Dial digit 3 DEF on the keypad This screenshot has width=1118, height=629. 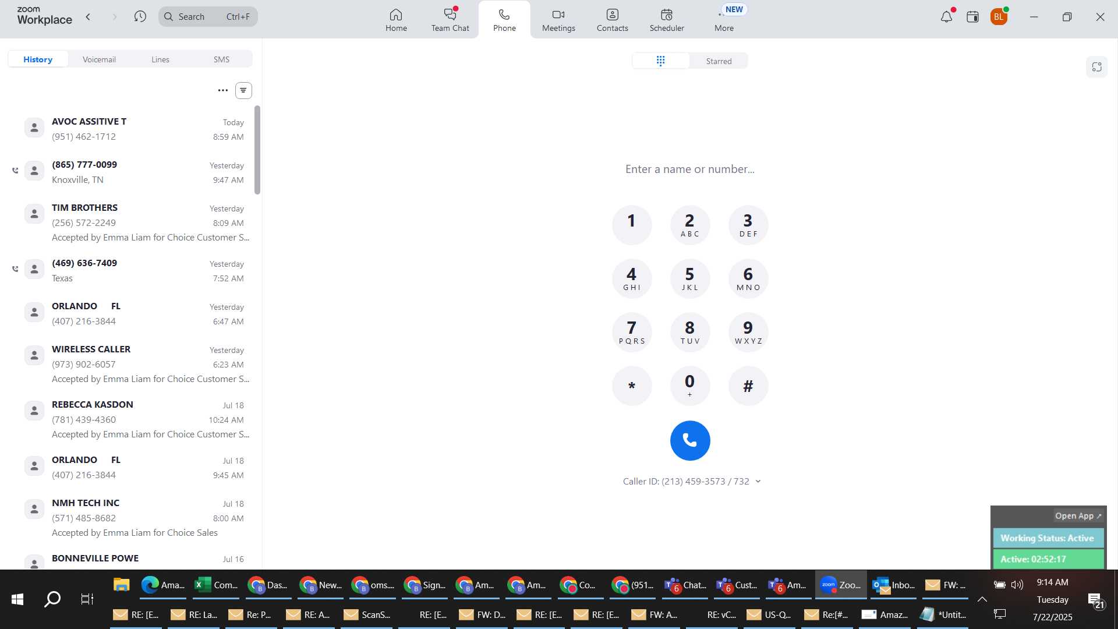click(748, 225)
